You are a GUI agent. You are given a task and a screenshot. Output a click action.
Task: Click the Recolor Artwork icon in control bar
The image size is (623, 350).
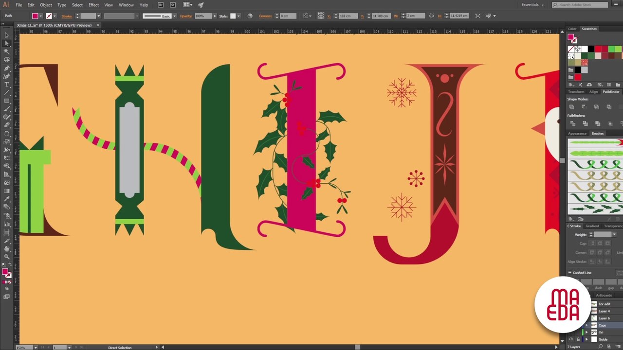[250, 16]
